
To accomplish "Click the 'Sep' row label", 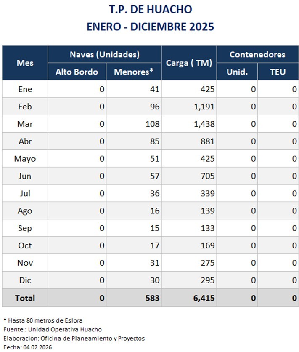I will click(x=25, y=228).
